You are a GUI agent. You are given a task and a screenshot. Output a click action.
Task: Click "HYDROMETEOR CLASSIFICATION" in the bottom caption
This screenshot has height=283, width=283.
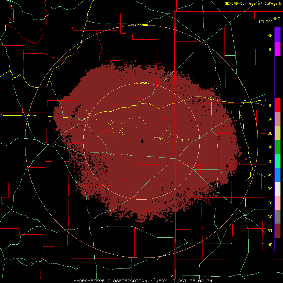tap(110, 281)
